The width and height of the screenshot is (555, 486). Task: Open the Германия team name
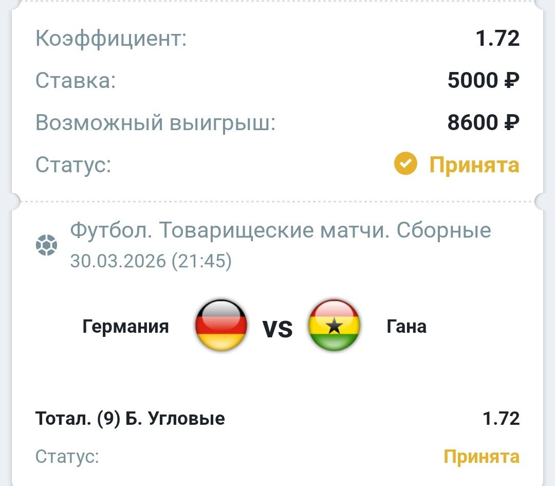(125, 326)
